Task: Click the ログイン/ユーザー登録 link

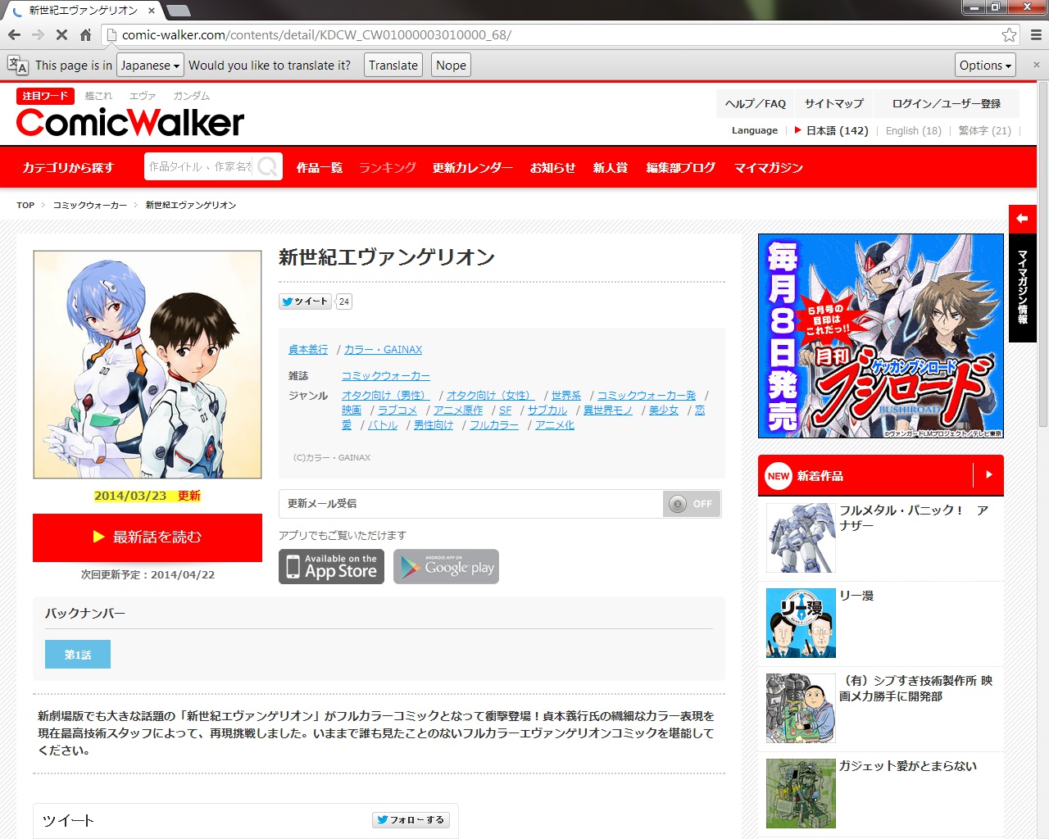Action: (947, 104)
